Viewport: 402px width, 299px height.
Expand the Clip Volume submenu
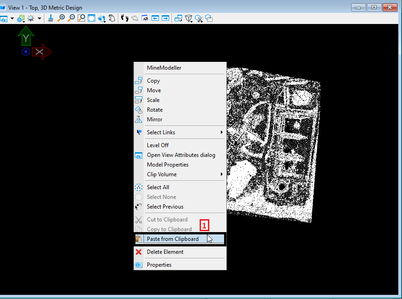(x=222, y=174)
